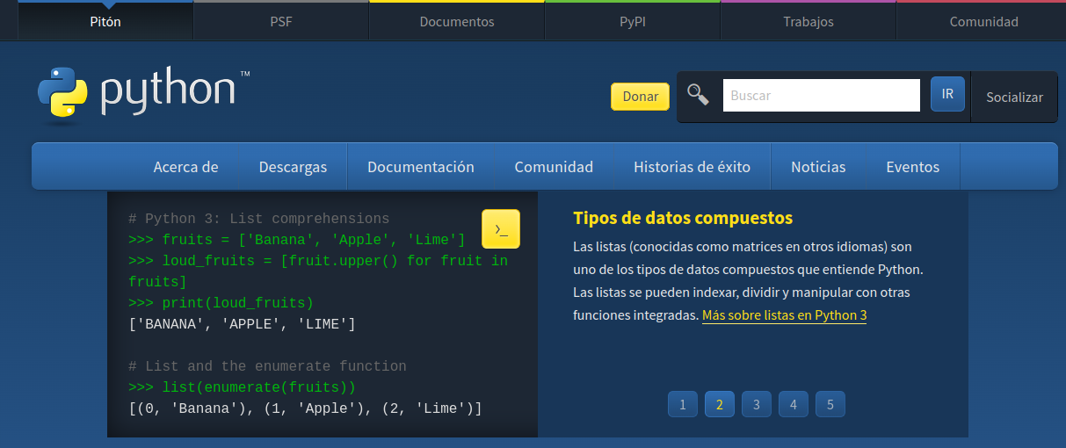Go to the PyPI top tab
This screenshot has height=448, width=1066.
[x=633, y=22]
